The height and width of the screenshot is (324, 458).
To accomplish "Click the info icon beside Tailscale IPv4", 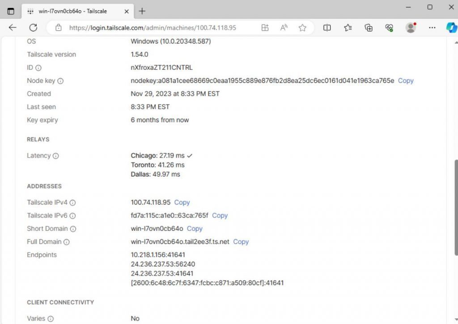I will coord(73,203).
